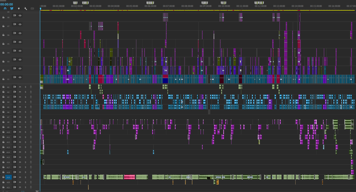
Task: Solo audio track A19
Action: 26,177
